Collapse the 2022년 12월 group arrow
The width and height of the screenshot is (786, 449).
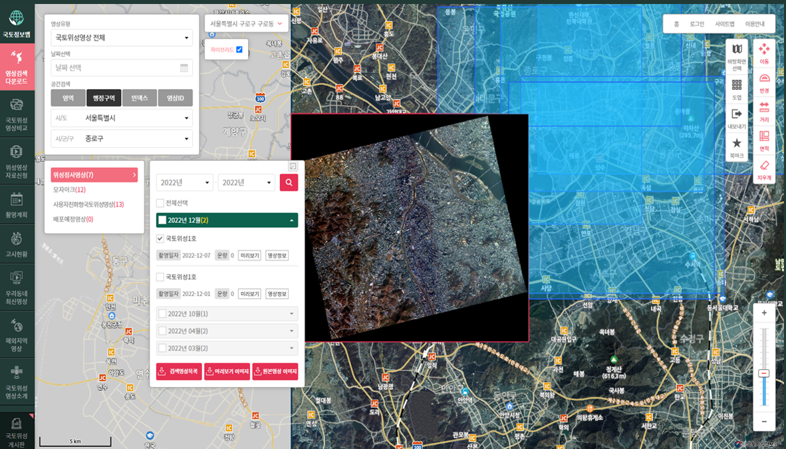coord(291,220)
